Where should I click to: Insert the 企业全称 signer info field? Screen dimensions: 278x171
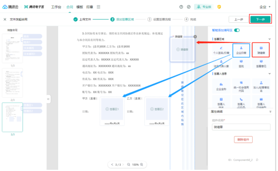coord(221,86)
